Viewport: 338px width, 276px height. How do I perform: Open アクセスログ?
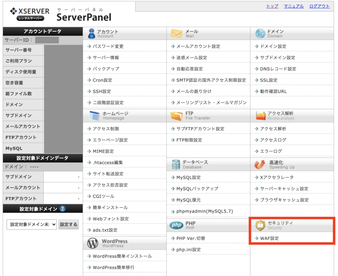click(x=273, y=140)
